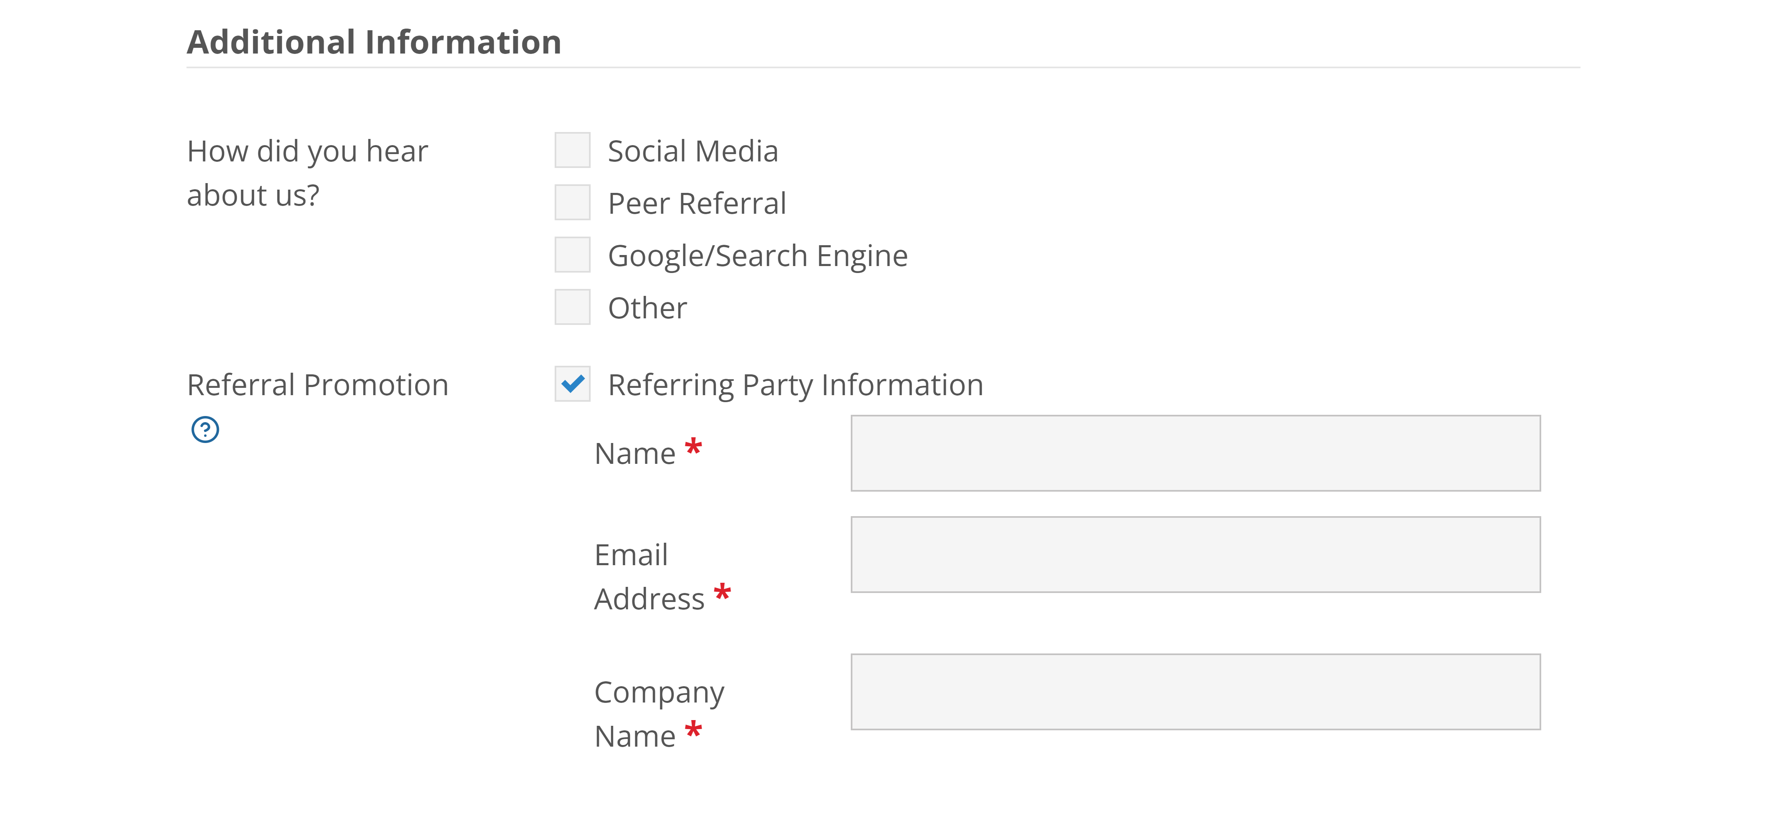Click the Social Media option text
1767x839 pixels.
[693, 151]
